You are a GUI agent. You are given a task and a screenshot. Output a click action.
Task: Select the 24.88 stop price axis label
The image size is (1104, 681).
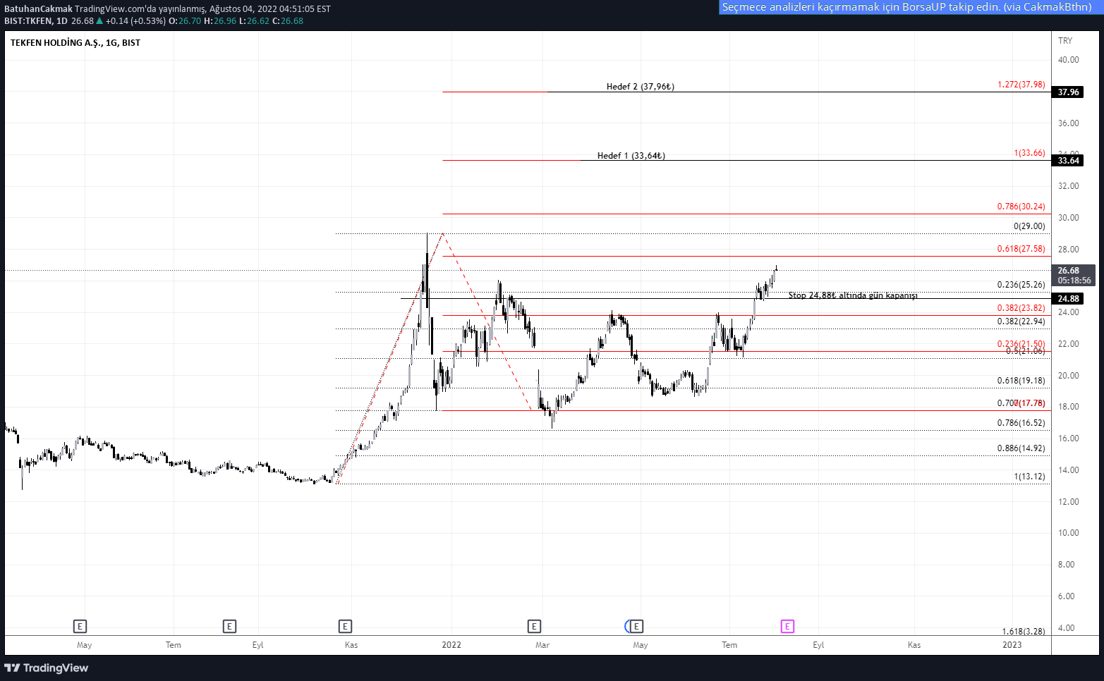point(1068,298)
